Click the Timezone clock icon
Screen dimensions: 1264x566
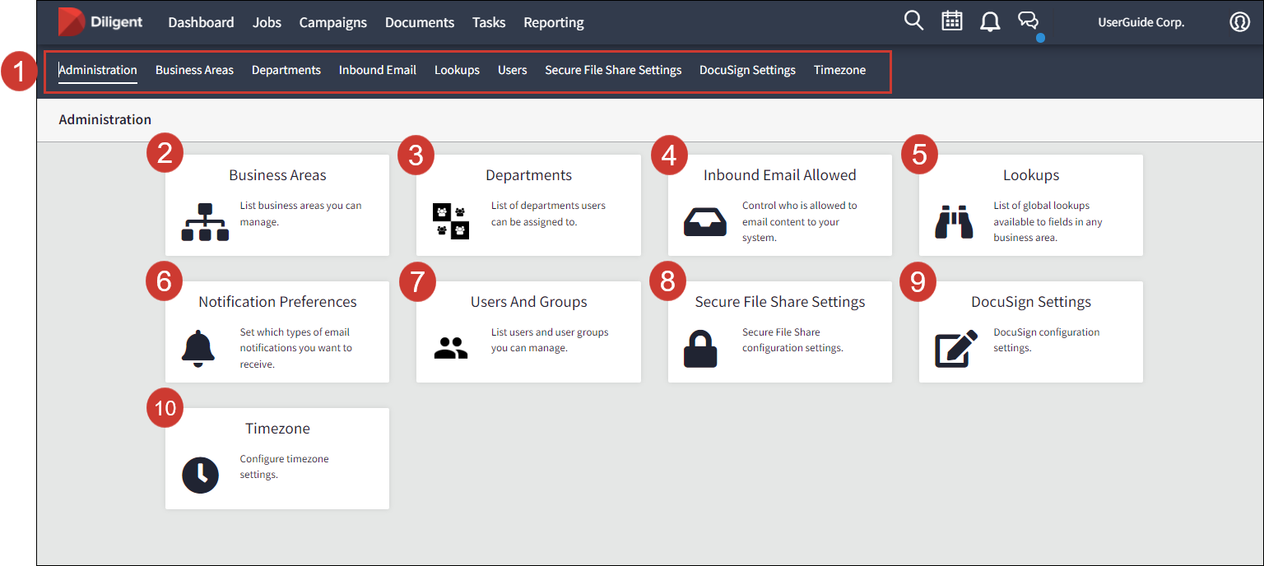pyautogui.click(x=200, y=475)
